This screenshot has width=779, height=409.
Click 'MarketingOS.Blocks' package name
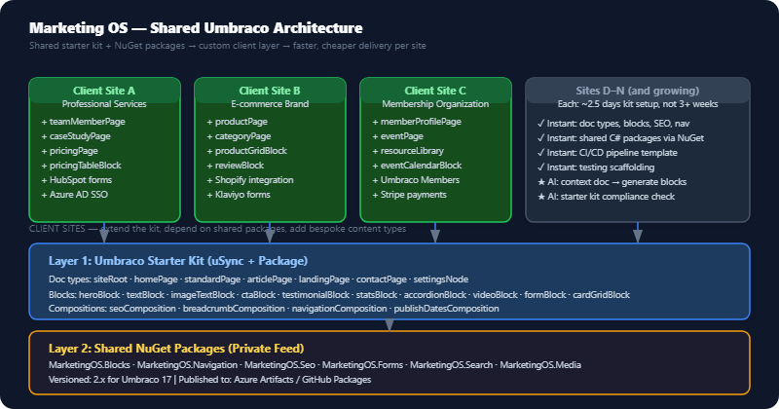pos(90,365)
